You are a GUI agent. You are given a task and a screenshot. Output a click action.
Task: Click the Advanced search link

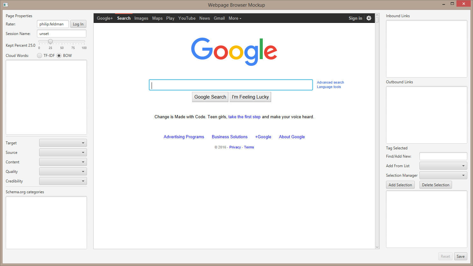click(x=330, y=82)
